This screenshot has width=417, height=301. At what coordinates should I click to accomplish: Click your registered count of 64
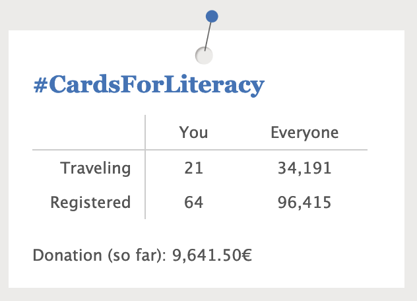point(193,202)
